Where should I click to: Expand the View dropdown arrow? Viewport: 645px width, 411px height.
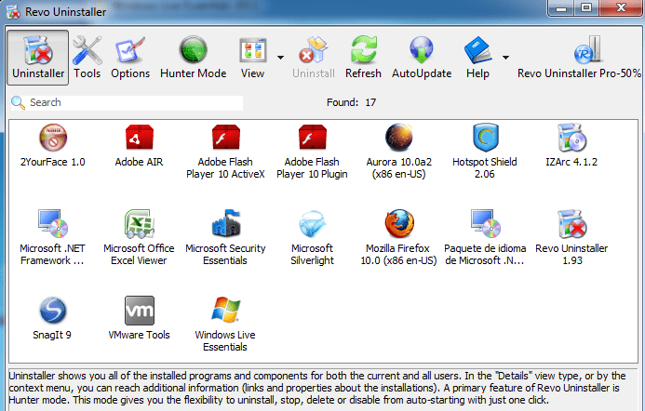tap(280, 58)
